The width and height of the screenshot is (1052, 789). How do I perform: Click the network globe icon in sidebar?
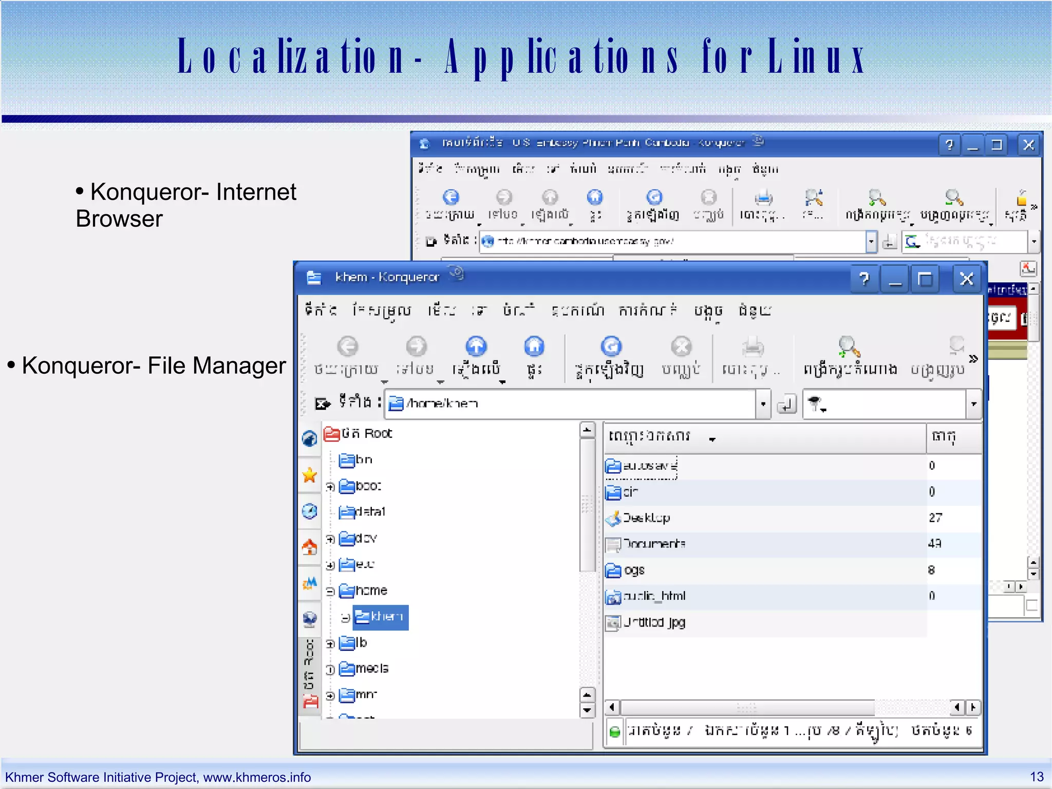[x=310, y=619]
